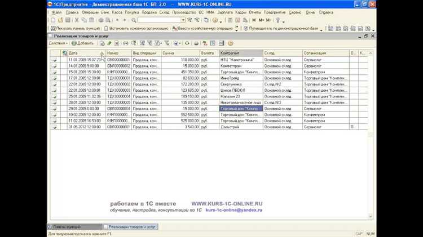
Task: Click the Save diskette icon in main toolbar
Action: click(x=68, y=20)
